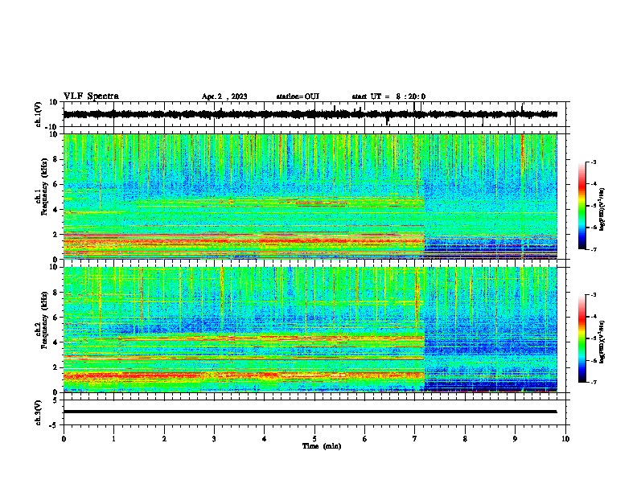
Task: Pick the ch.2 spectrogram color scale bar
Action: (x=582, y=338)
